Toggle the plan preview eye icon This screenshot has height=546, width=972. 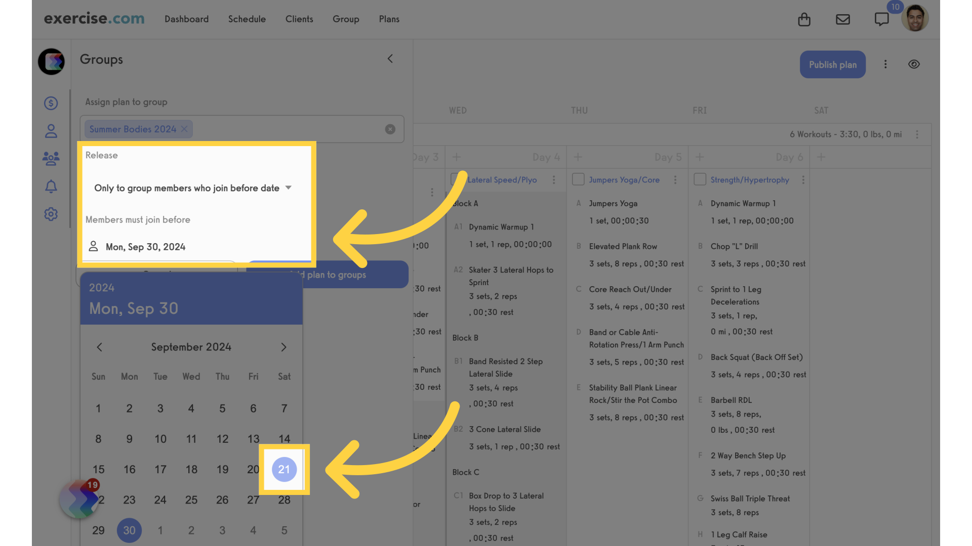pos(914,64)
